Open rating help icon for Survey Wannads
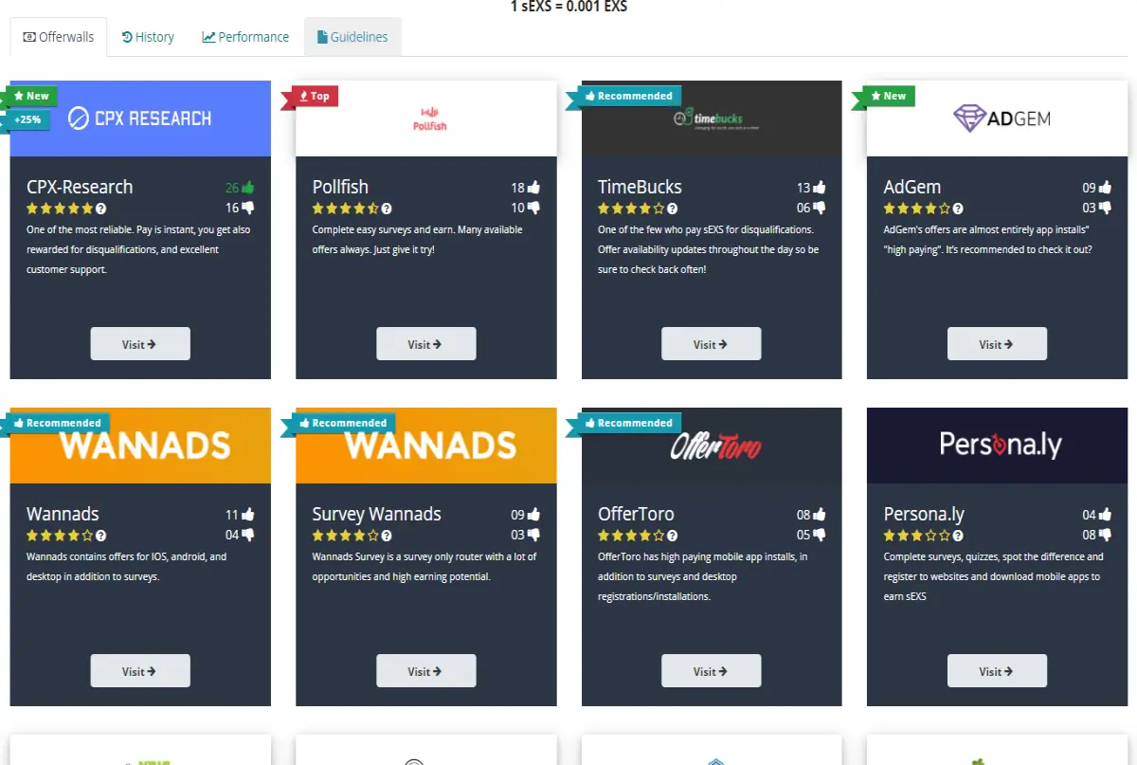The height and width of the screenshot is (765, 1137). tap(387, 536)
